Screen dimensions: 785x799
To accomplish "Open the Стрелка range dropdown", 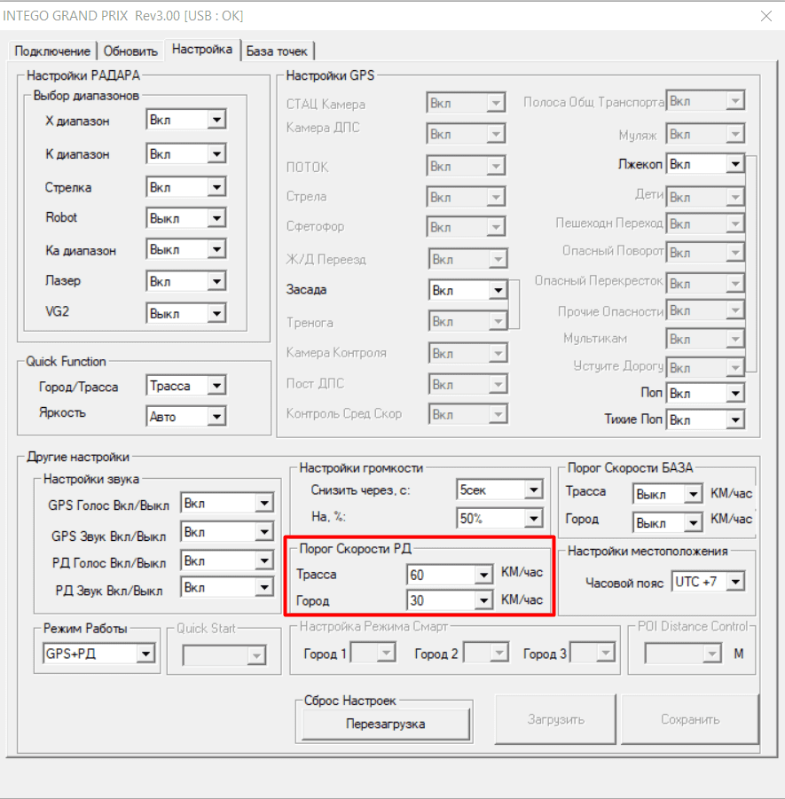I will tap(216, 188).
